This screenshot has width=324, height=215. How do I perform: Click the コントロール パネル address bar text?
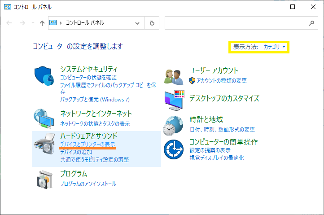85,23
